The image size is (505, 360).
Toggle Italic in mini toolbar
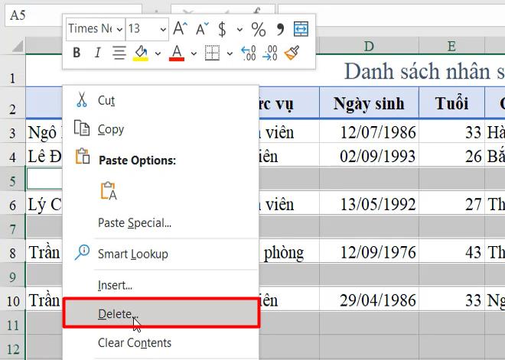coord(98,53)
